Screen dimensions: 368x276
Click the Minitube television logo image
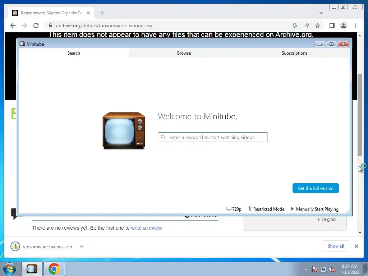(x=124, y=130)
